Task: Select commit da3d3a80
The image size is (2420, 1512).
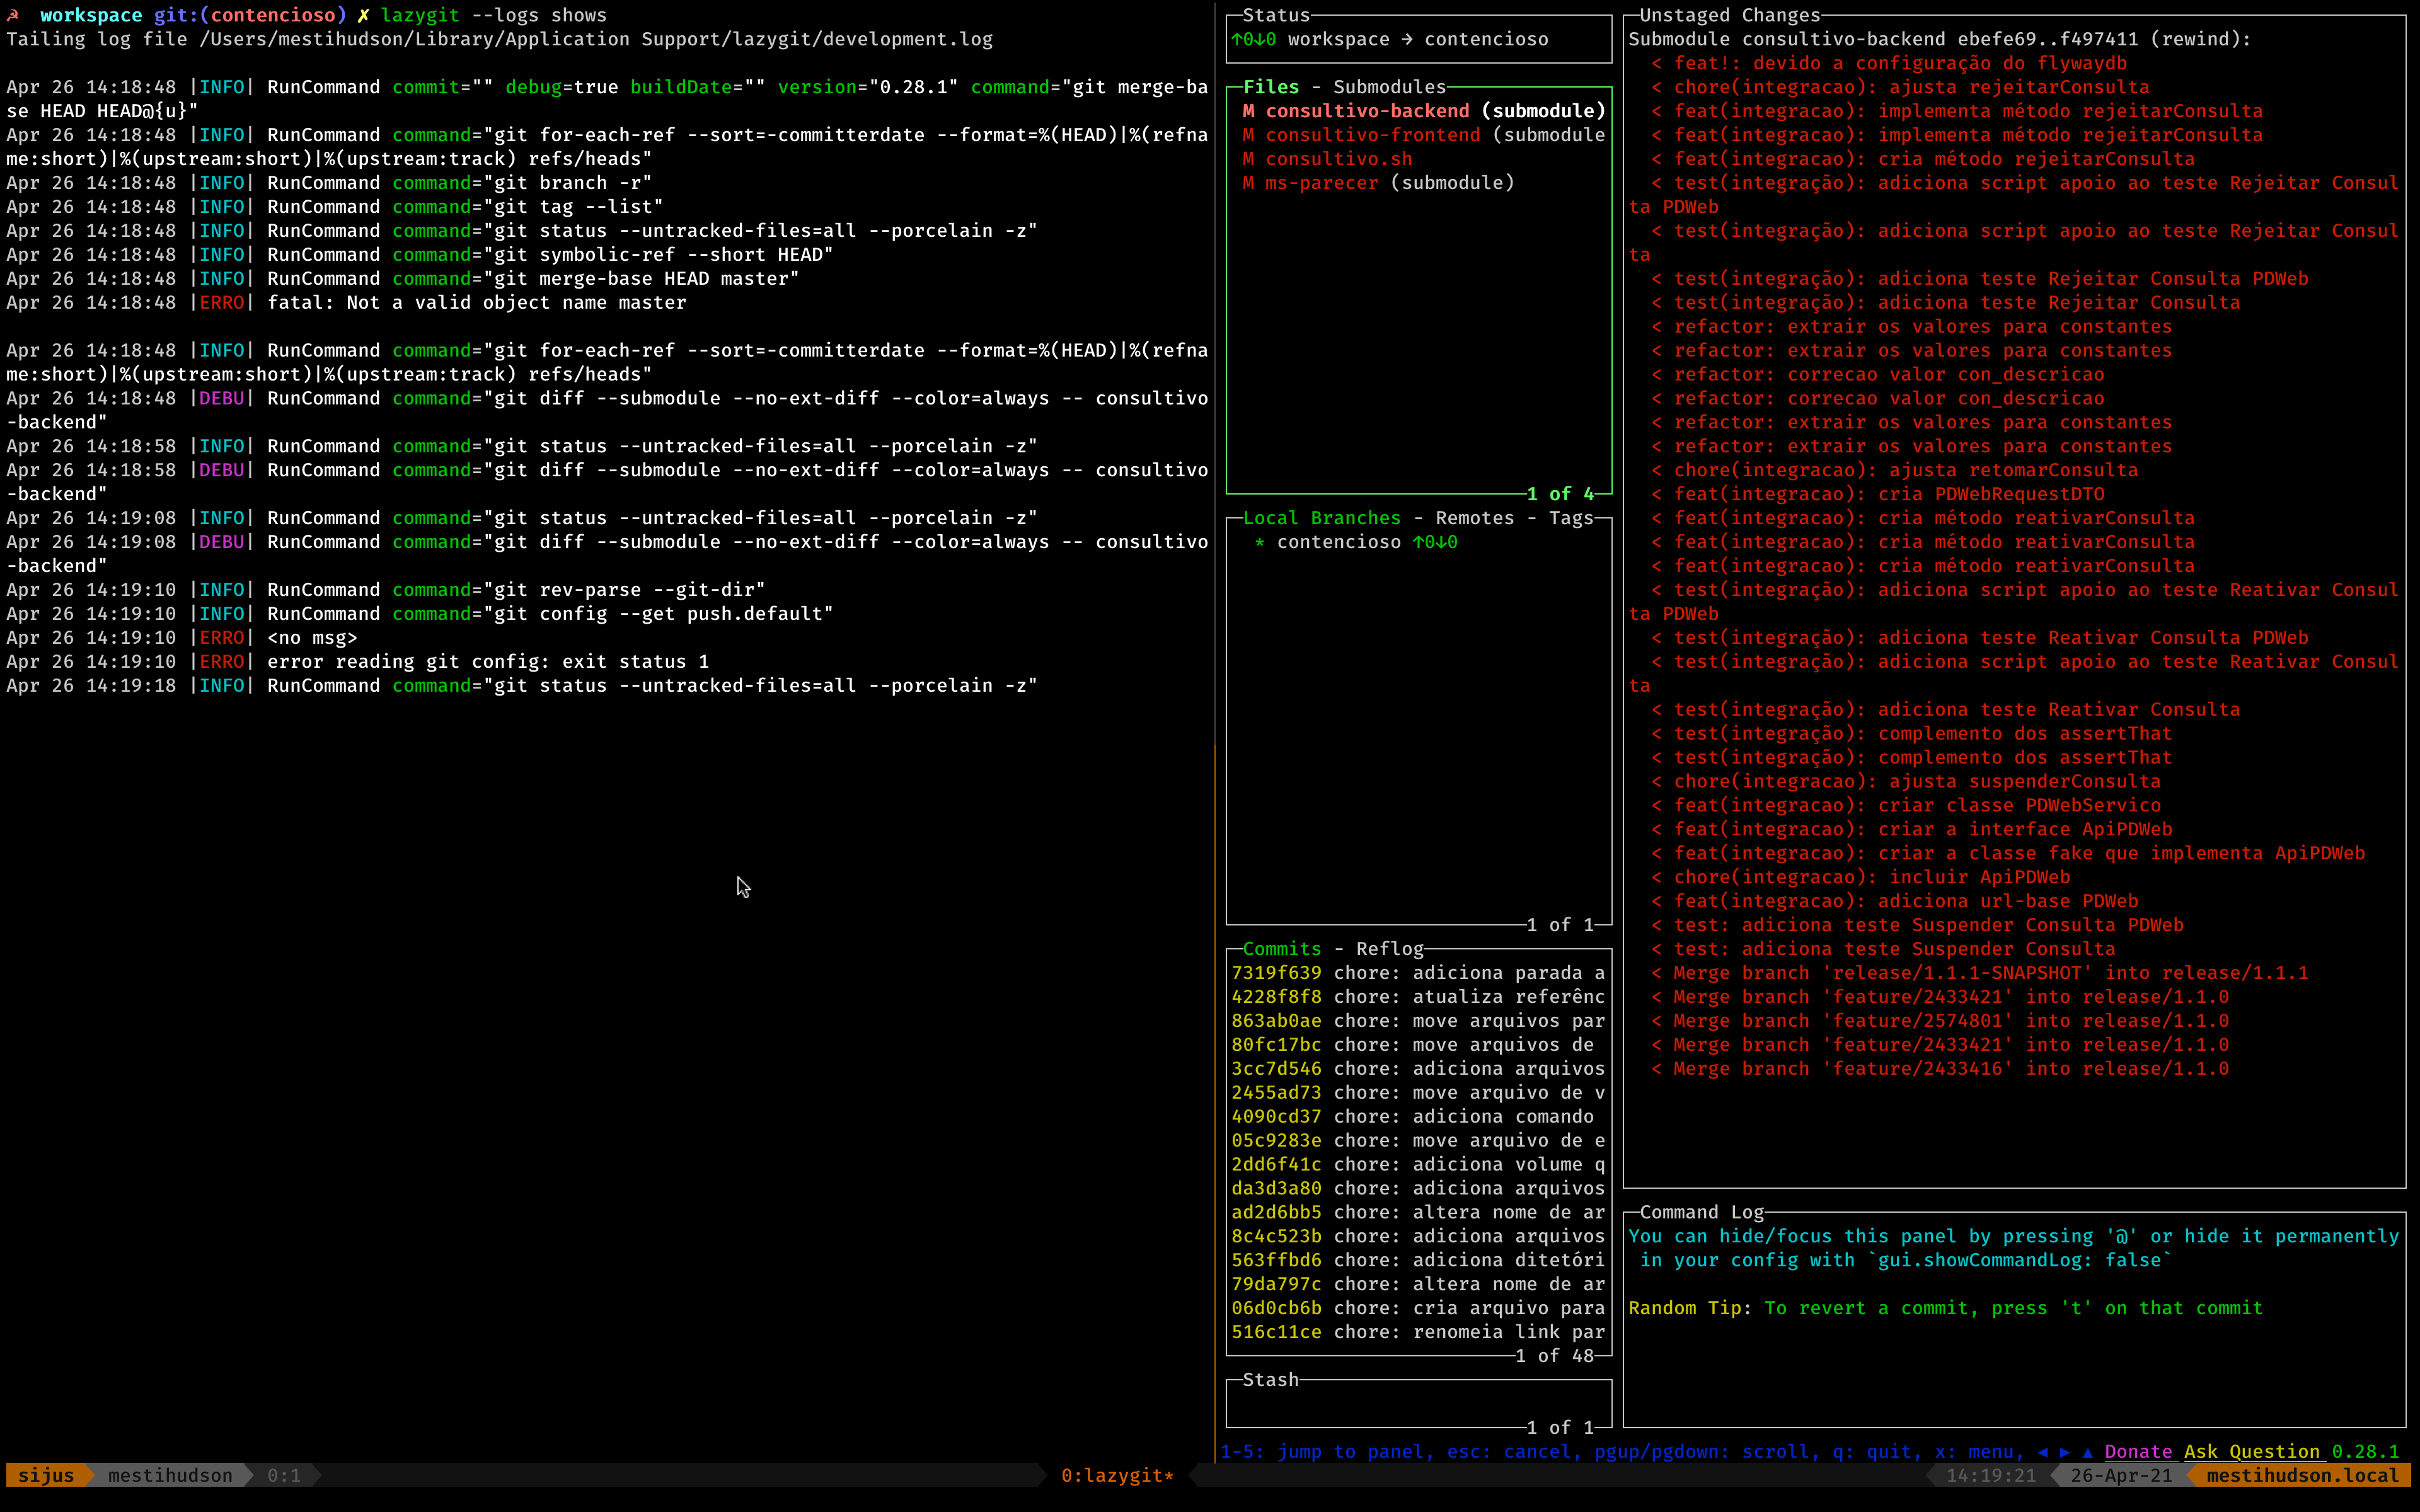Action: coord(1418,1189)
